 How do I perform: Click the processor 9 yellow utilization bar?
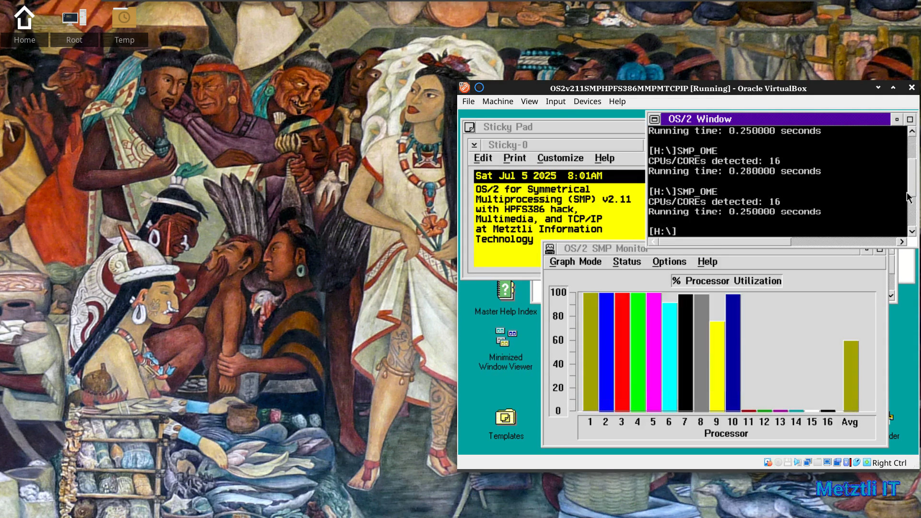tap(717, 366)
